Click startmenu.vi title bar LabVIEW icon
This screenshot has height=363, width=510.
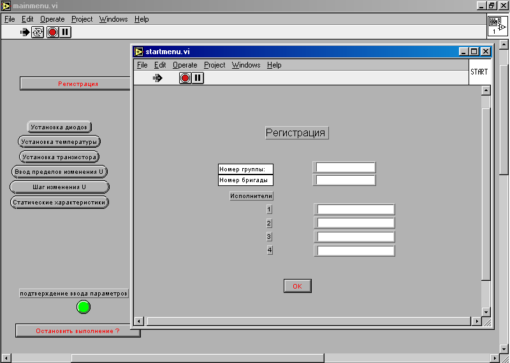click(138, 52)
